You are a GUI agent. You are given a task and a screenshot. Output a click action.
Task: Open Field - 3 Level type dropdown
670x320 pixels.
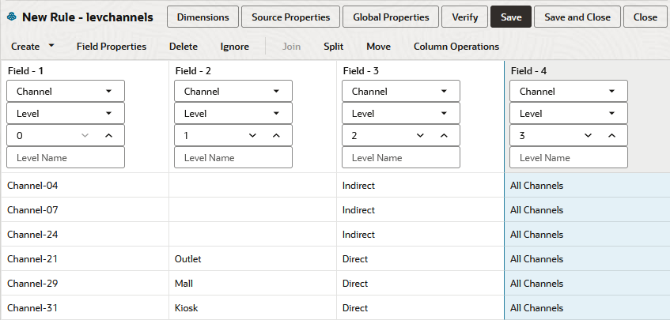coord(444,114)
